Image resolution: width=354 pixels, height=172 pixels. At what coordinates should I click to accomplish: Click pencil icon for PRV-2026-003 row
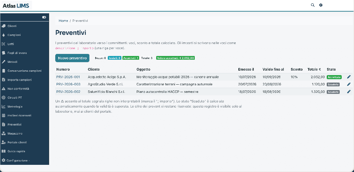click(x=349, y=84)
